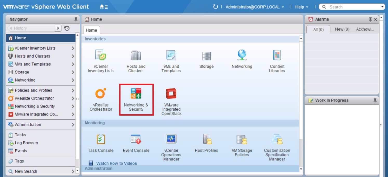Open VMs and Templates inventory icon
Viewport: 388px width, 177px height.
point(171,55)
